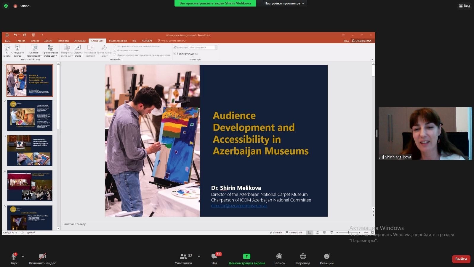Switch to the Анимация ribbon tab

click(80, 41)
